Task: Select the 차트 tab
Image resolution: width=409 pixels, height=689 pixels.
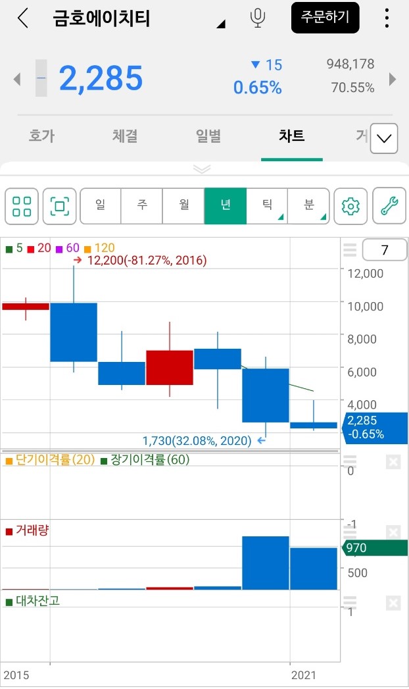Action: (292, 136)
